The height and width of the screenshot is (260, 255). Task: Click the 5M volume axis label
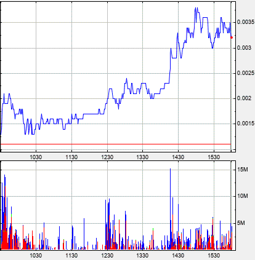pyautogui.click(x=241, y=223)
